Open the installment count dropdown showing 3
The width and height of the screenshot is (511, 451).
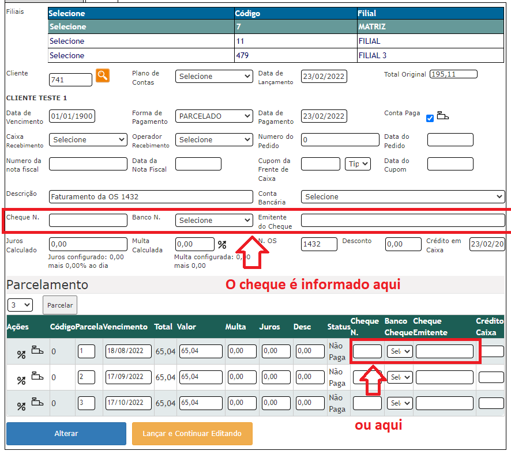tap(20, 305)
